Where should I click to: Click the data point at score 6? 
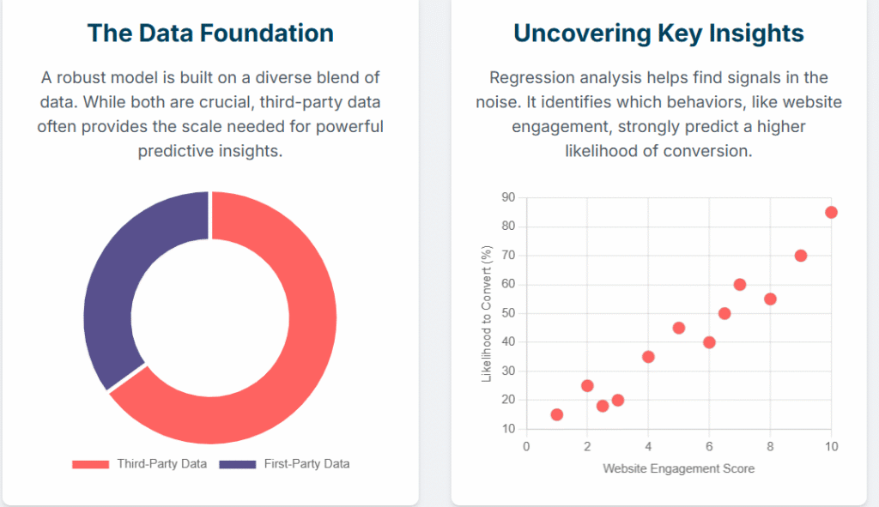pos(709,342)
